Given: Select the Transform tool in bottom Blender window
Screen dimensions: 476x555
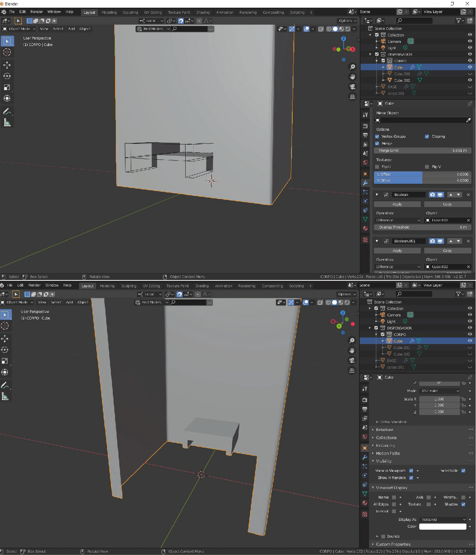Looking at the screenshot, I should point(5,372).
